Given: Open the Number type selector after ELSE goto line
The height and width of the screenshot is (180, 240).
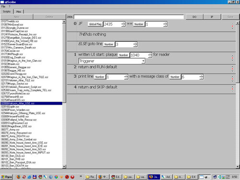Looking at the screenshot, I should [109, 44].
